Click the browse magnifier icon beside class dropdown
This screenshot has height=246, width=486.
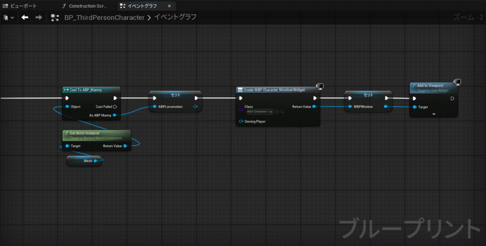click(282, 112)
